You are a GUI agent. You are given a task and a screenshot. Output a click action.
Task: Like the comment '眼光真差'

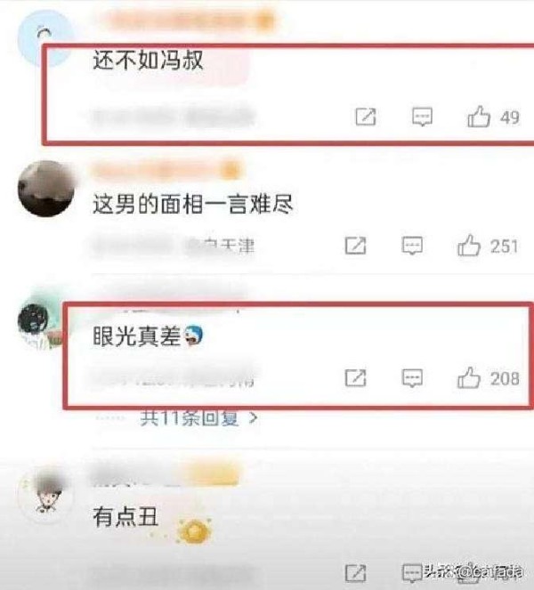(468, 378)
